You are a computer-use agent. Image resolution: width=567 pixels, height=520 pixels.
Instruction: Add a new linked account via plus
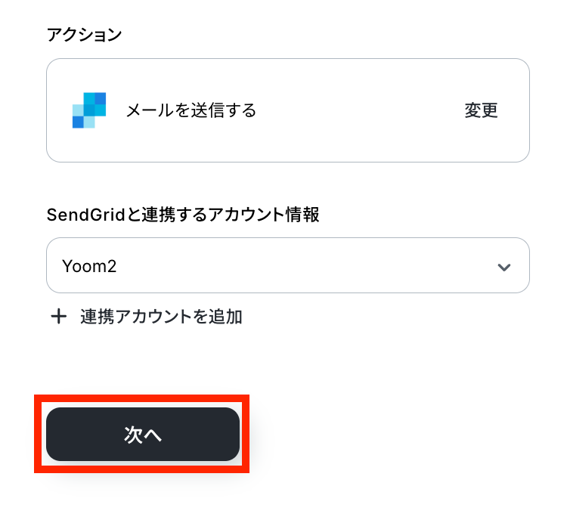pyautogui.click(x=58, y=317)
